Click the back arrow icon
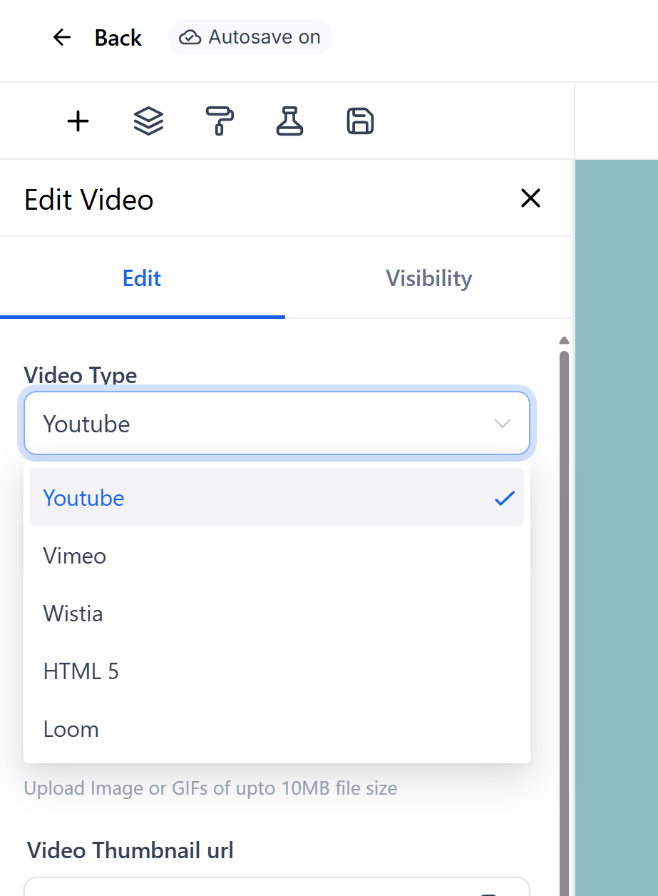The image size is (658, 896). pyautogui.click(x=61, y=37)
